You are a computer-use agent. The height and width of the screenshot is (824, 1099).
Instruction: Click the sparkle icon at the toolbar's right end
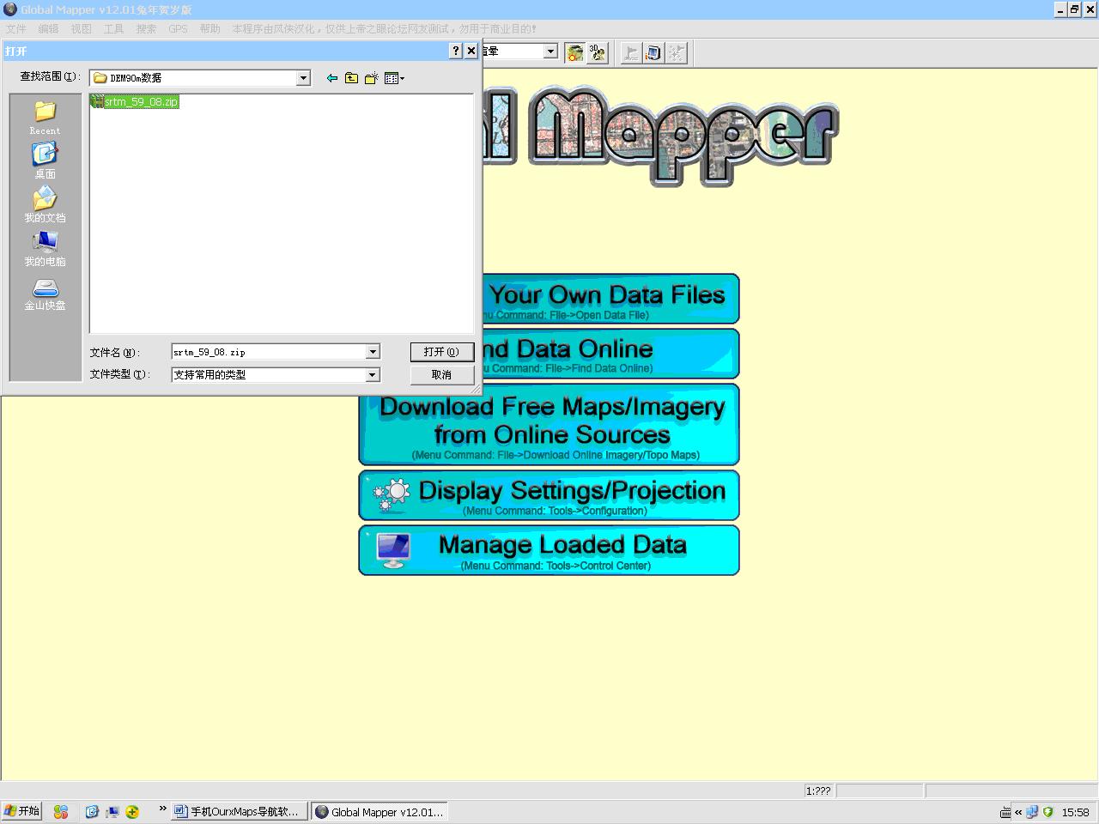(676, 52)
